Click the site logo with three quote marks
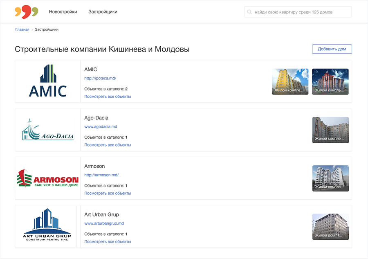 (x=26, y=12)
